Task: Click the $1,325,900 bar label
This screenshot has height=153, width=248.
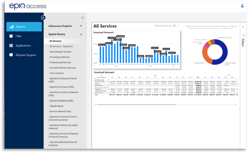Action: tap(121, 36)
